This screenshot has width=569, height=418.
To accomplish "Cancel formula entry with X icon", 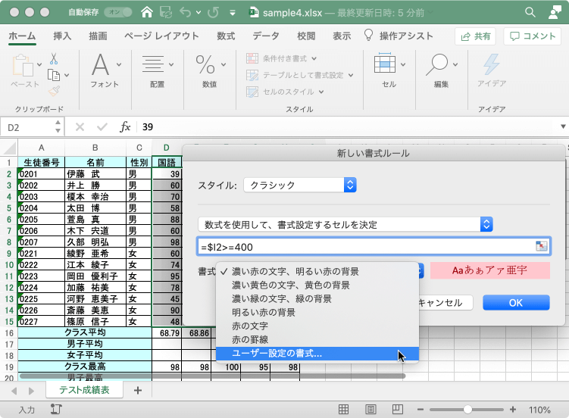I will 80,127.
